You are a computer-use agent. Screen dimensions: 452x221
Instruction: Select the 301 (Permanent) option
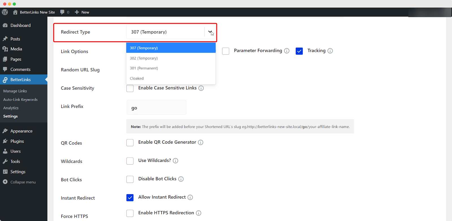[x=171, y=68]
